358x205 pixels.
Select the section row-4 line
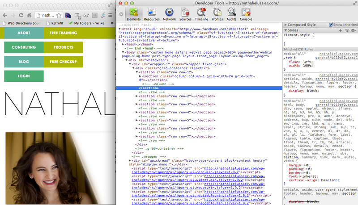click(177, 112)
